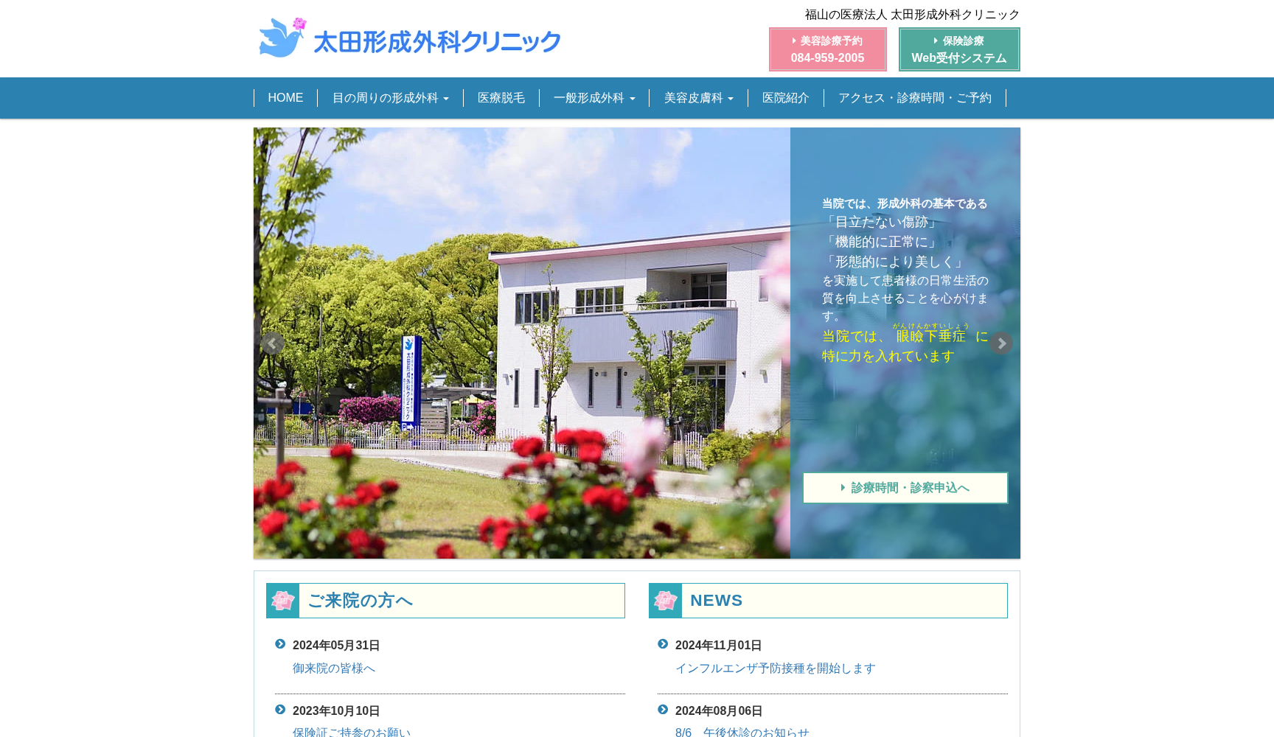This screenshot has height=737, width=1274.
Task: Open the 医療脱毛 menu item
Action: click(501, 98)
